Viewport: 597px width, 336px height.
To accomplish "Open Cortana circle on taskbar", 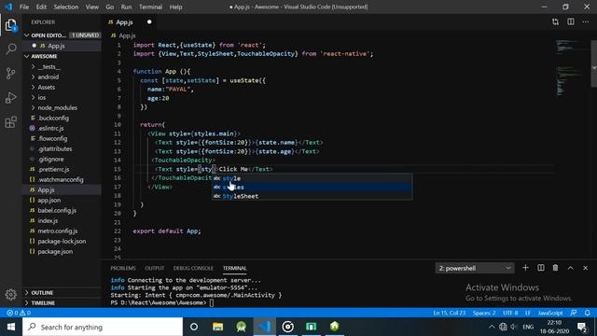I will coord(194,327).
